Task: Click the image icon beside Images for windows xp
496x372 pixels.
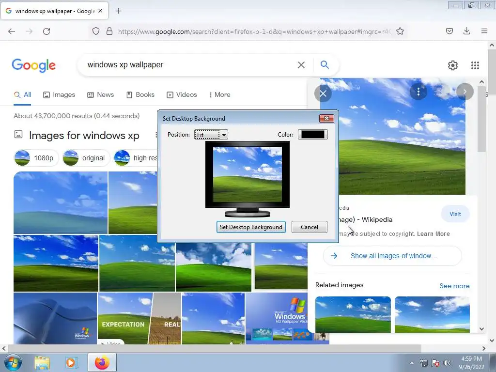Action: click(18, 134)
